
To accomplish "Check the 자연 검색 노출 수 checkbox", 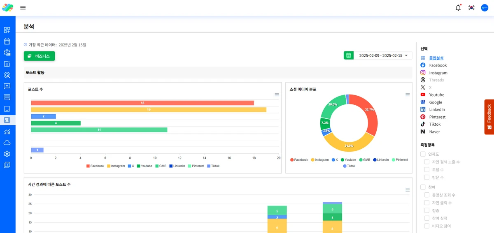I will pyautogui.click(x=427, y=162).
